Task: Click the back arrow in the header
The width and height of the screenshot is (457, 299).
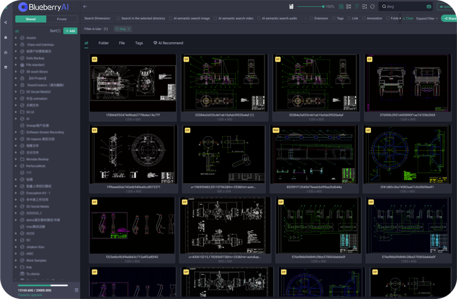Action: (x=85, y=7)
